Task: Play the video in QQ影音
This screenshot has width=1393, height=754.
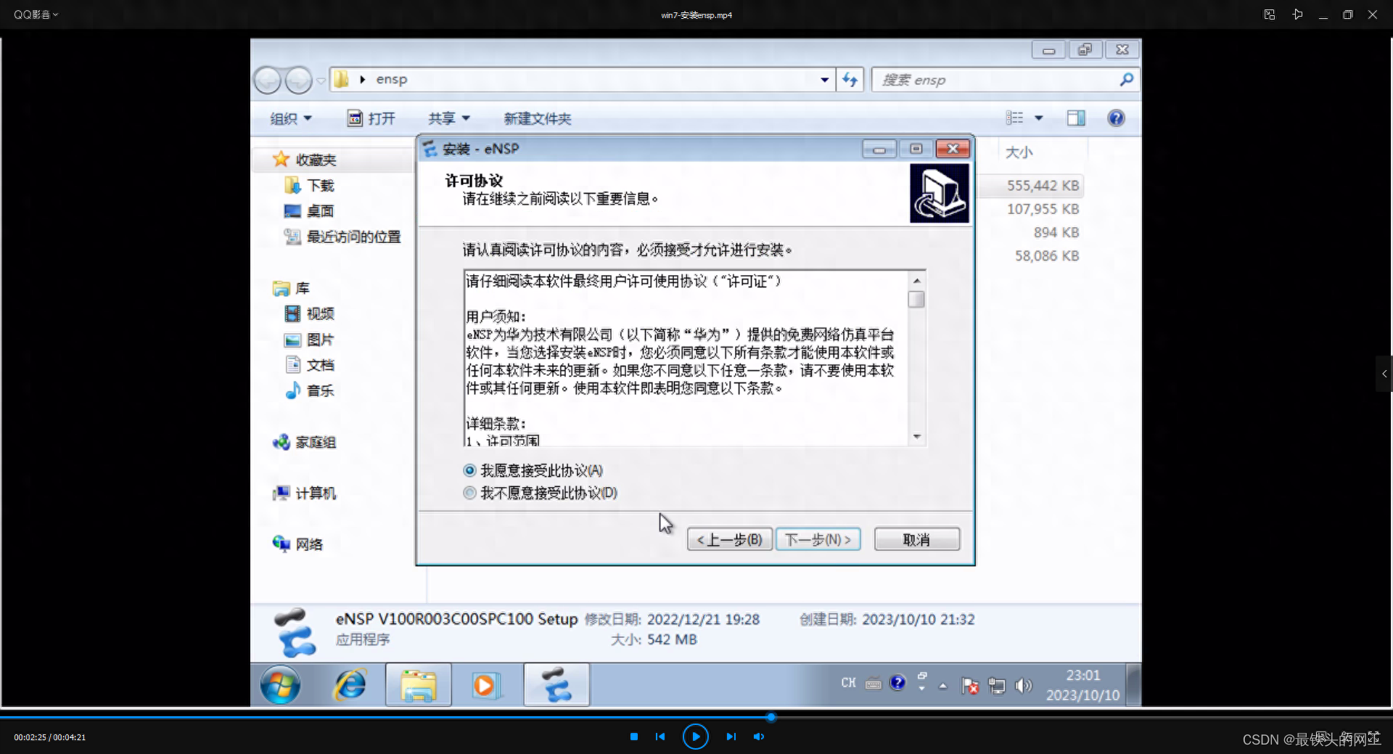Action: coord(695,737)
